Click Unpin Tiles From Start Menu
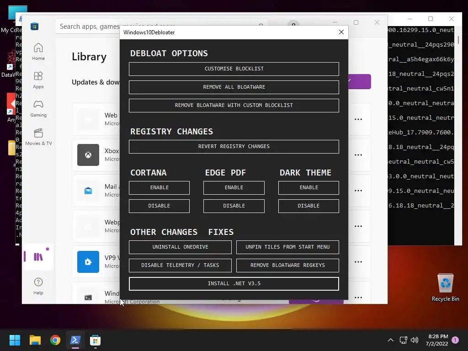468x351 pixels. click(x=287, y=247)
